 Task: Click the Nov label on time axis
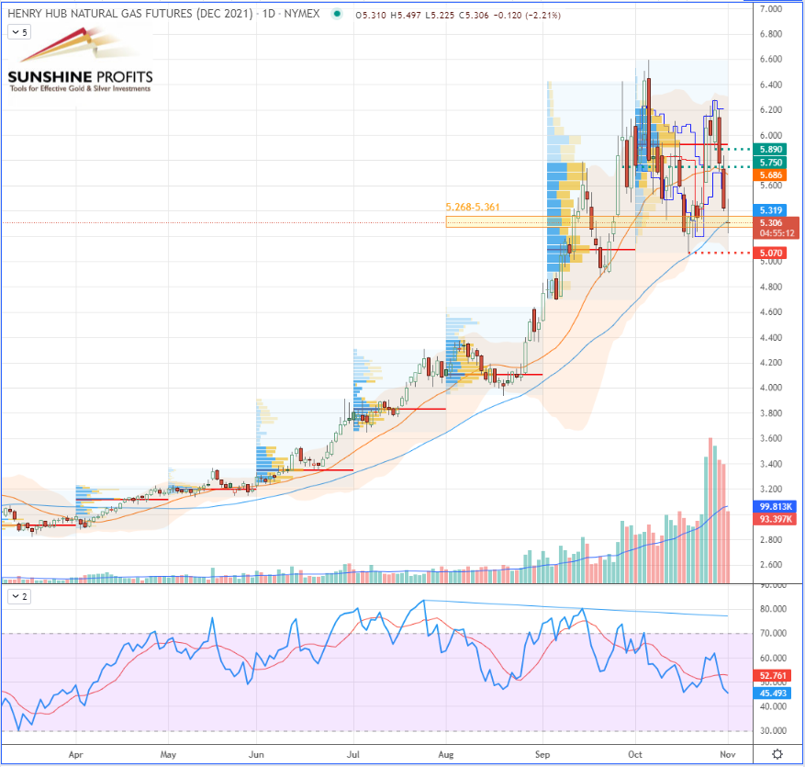tap(728, 754)
